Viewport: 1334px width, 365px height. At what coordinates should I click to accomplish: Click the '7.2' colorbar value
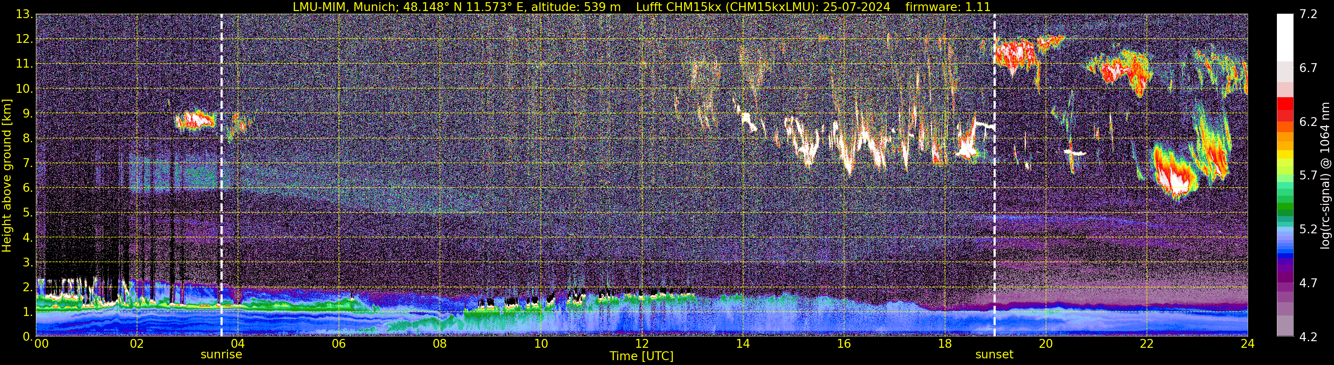(1308, 15)
